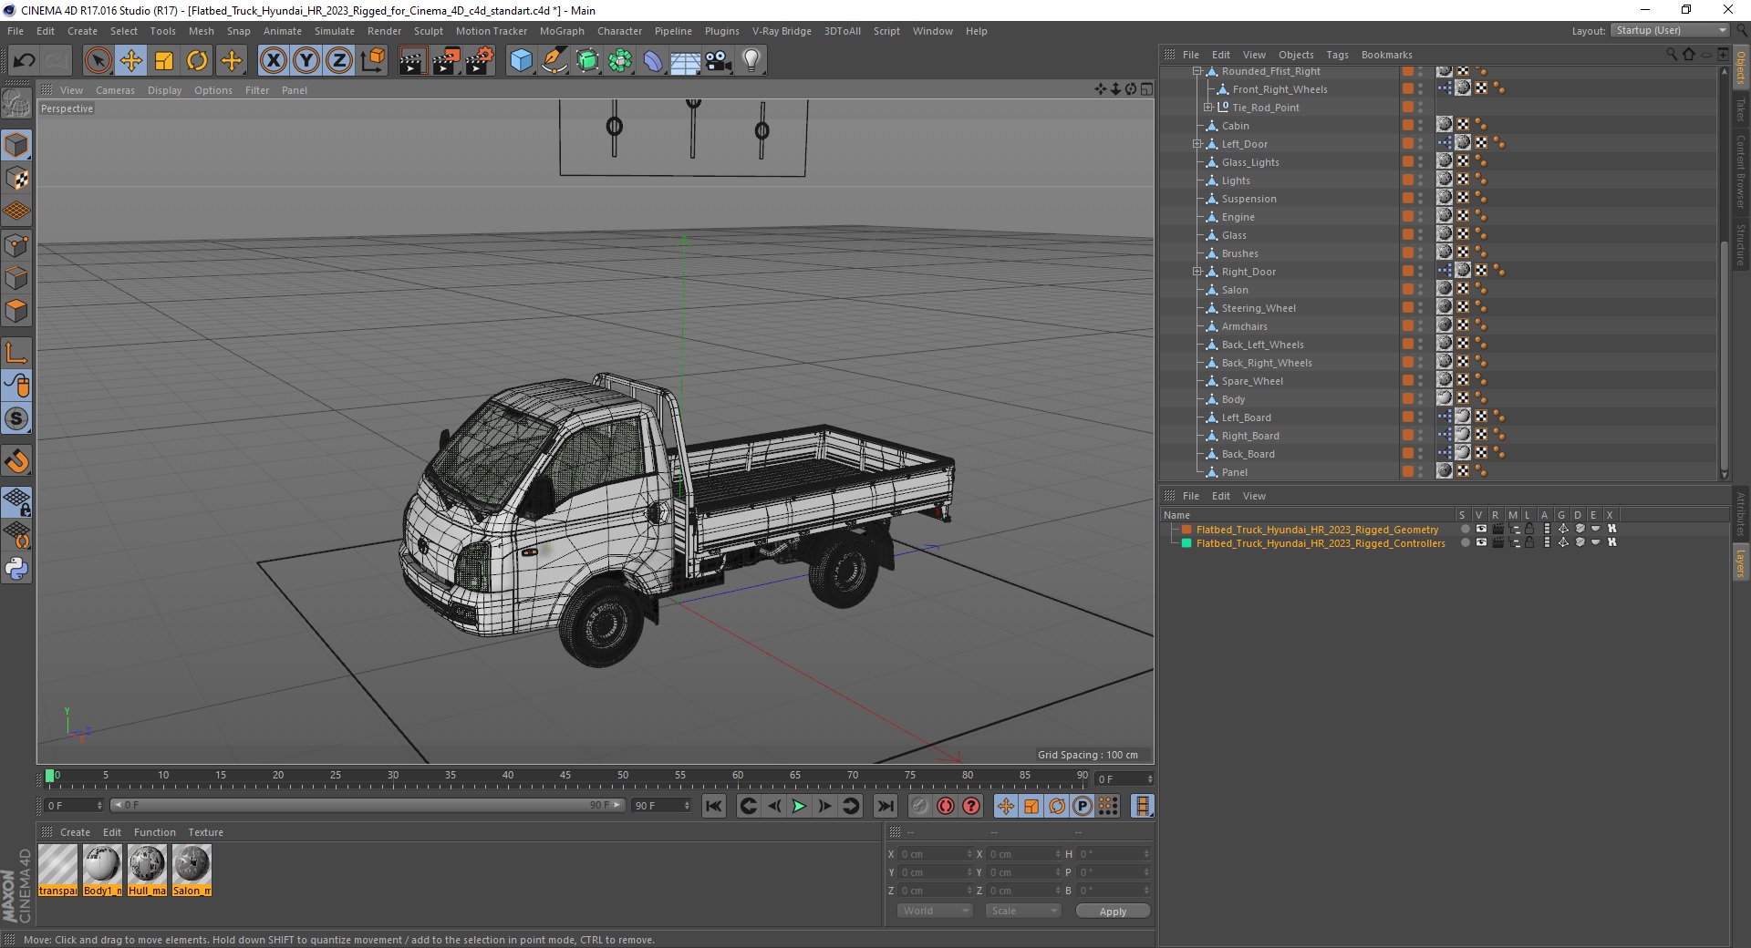The width and height of the screenshot is (1751, 948).
Task: Open the Layout dropdown Startup (User)
Action: [1670, 30]
